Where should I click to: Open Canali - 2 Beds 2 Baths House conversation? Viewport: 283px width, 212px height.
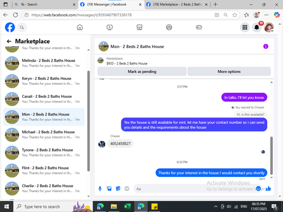click(x=44, y=99)
